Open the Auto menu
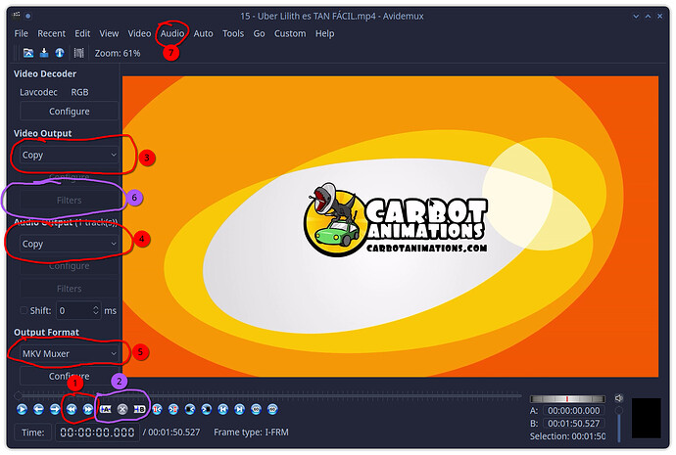This screenshot has width=676, height=455. (203, 33)
